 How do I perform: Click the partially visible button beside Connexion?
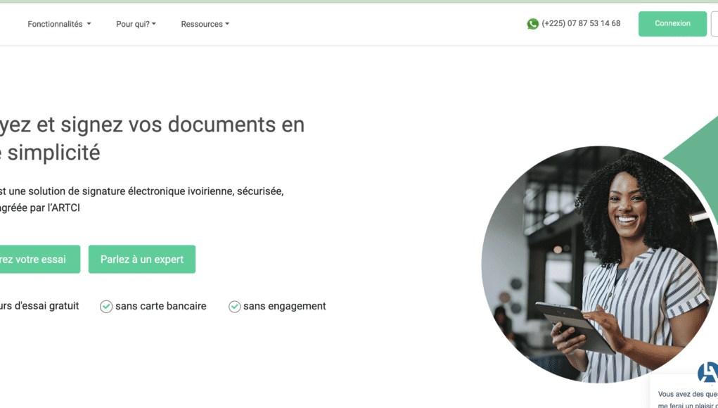715,23
